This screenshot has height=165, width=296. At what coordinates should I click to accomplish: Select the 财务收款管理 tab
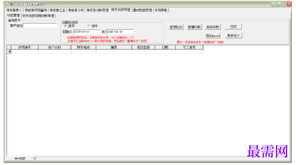click(121, 10)
